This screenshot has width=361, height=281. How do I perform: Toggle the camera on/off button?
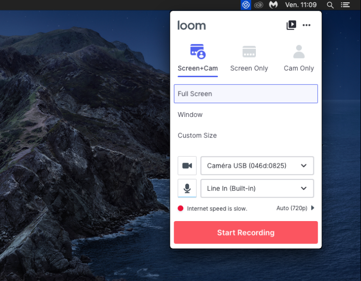(187, 165)
